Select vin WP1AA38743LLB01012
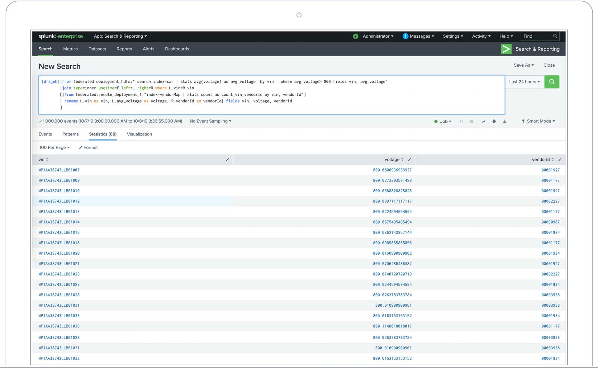This screenshot has height=368, width=598. [x=59, y=201]
